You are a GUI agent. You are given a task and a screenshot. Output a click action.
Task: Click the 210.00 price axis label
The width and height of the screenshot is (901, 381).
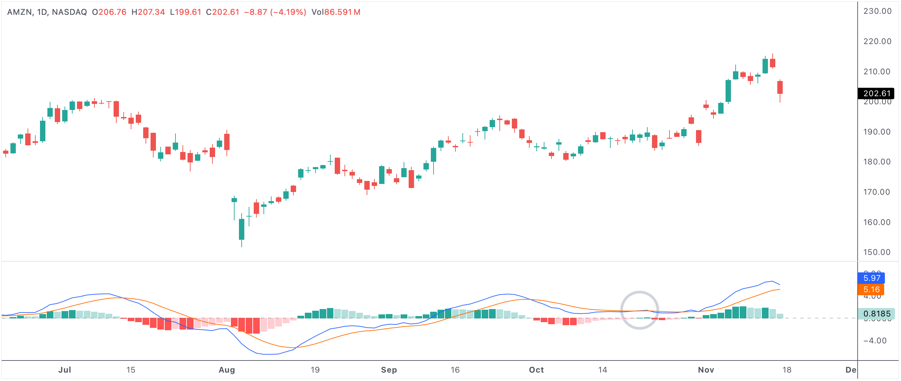876,72
